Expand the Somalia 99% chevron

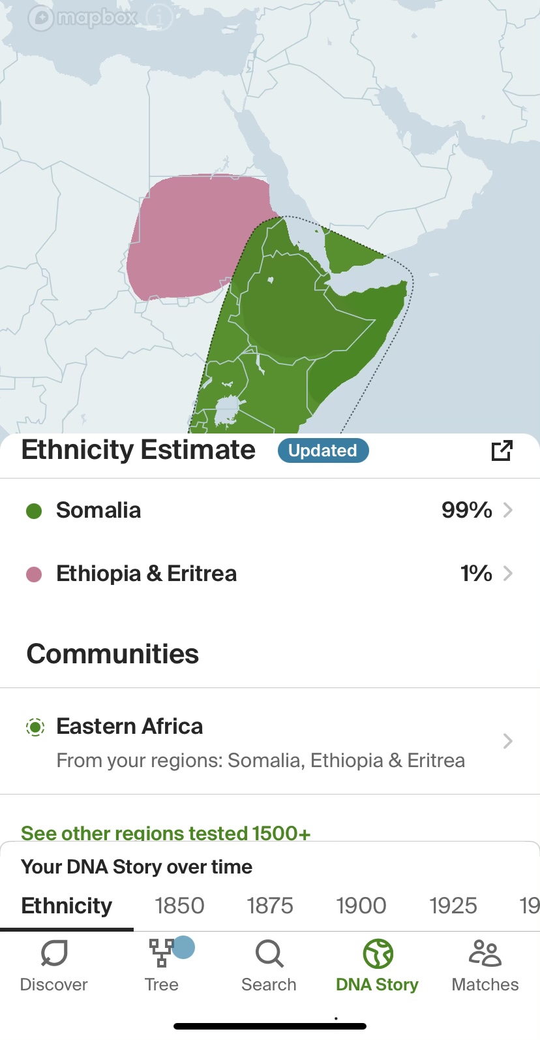point(508,510)
